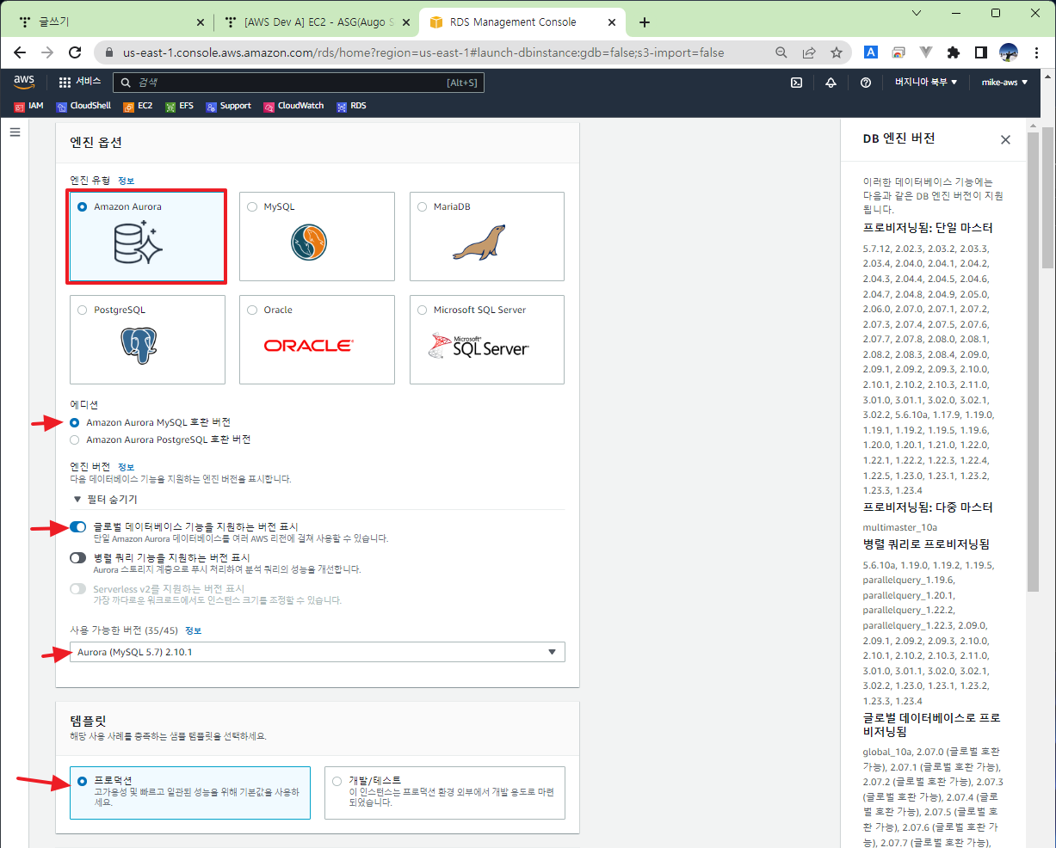
Task: Select the Amazon Aurora engine
Action: pyautogui.click(x=146, y=237)
